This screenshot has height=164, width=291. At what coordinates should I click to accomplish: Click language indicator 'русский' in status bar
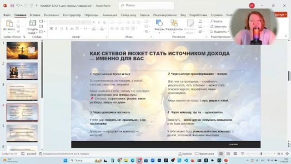pyautogui.click(x=31, y=154)
